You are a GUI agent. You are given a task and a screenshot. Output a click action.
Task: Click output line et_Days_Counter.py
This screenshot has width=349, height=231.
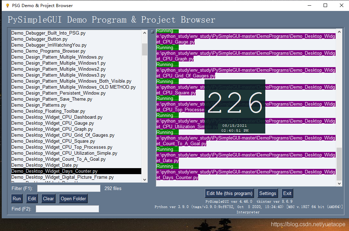(177, 177)
